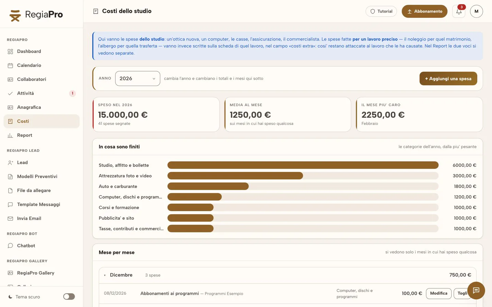This screenshot has height=307, width=492.
Task: Open floating chat support button
Action: click(476, 291)
